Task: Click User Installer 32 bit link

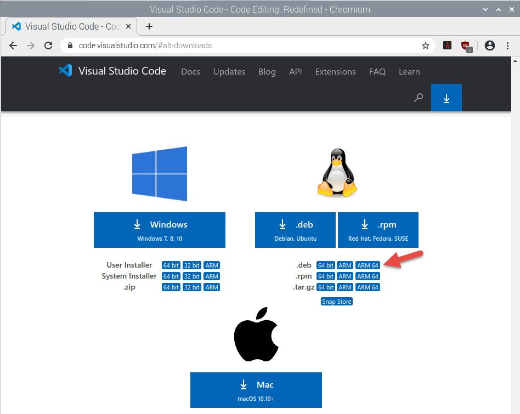Action: 192,265
